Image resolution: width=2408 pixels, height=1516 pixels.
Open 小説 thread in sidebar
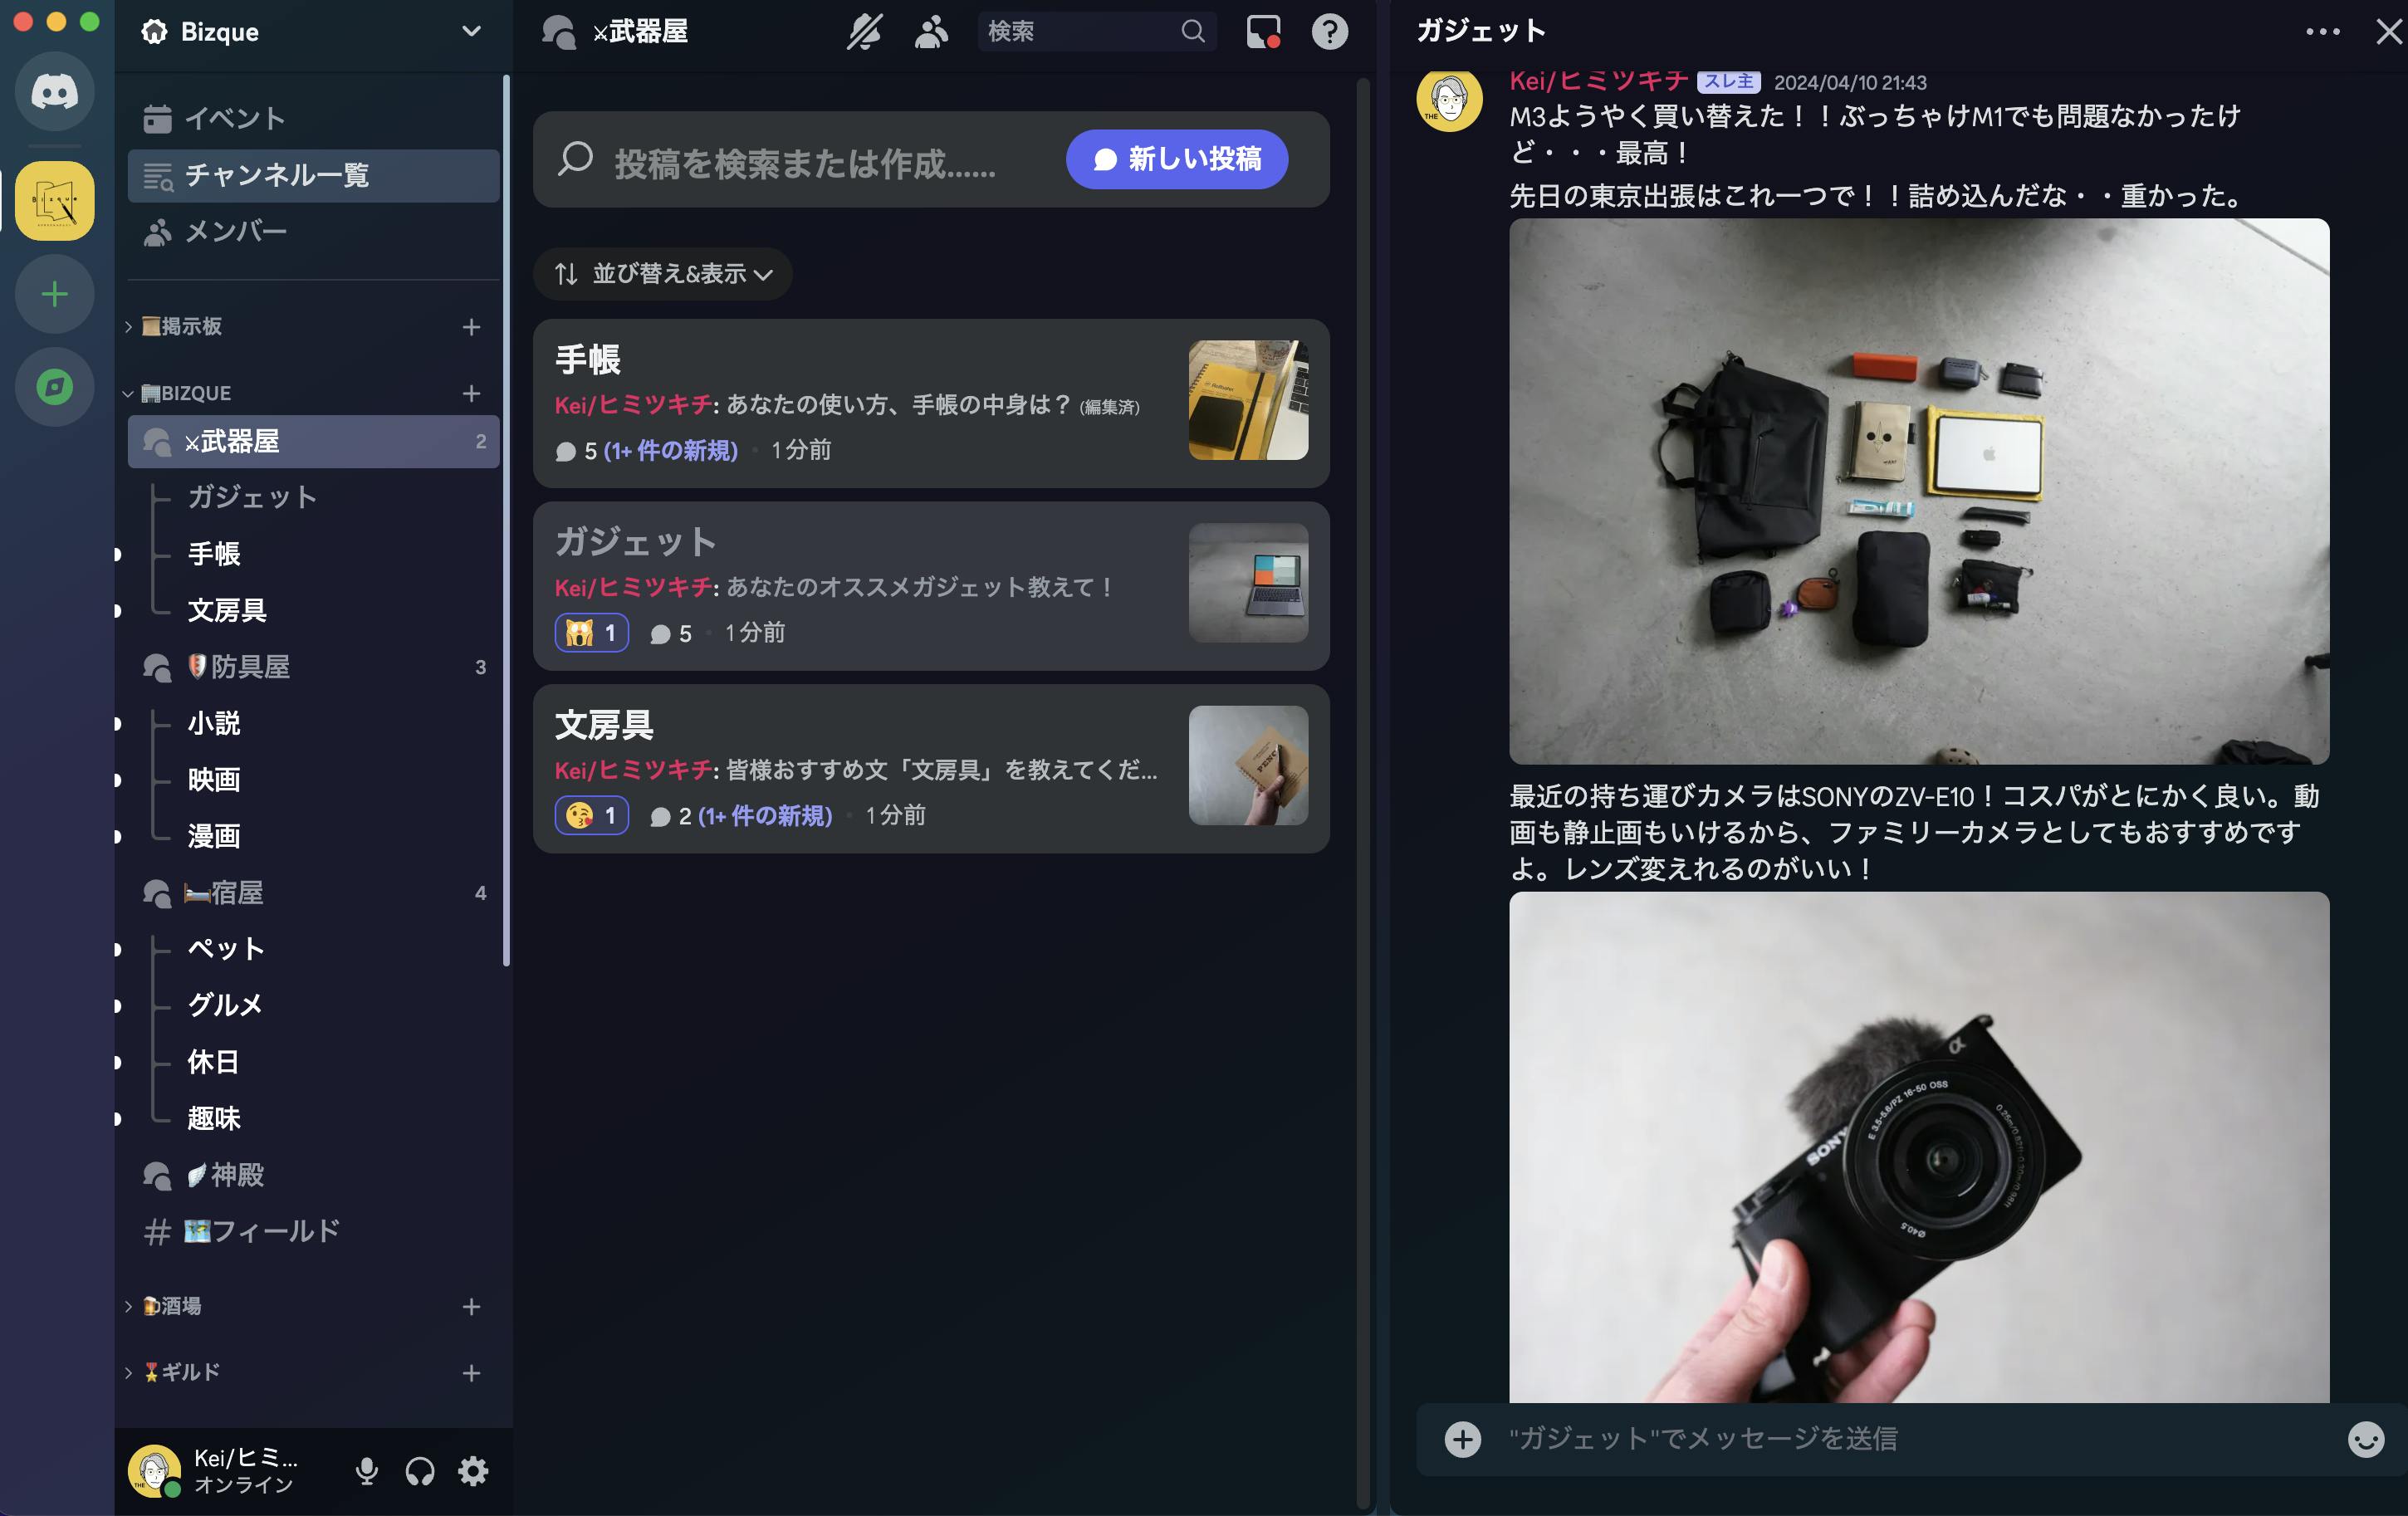(214, 723)
